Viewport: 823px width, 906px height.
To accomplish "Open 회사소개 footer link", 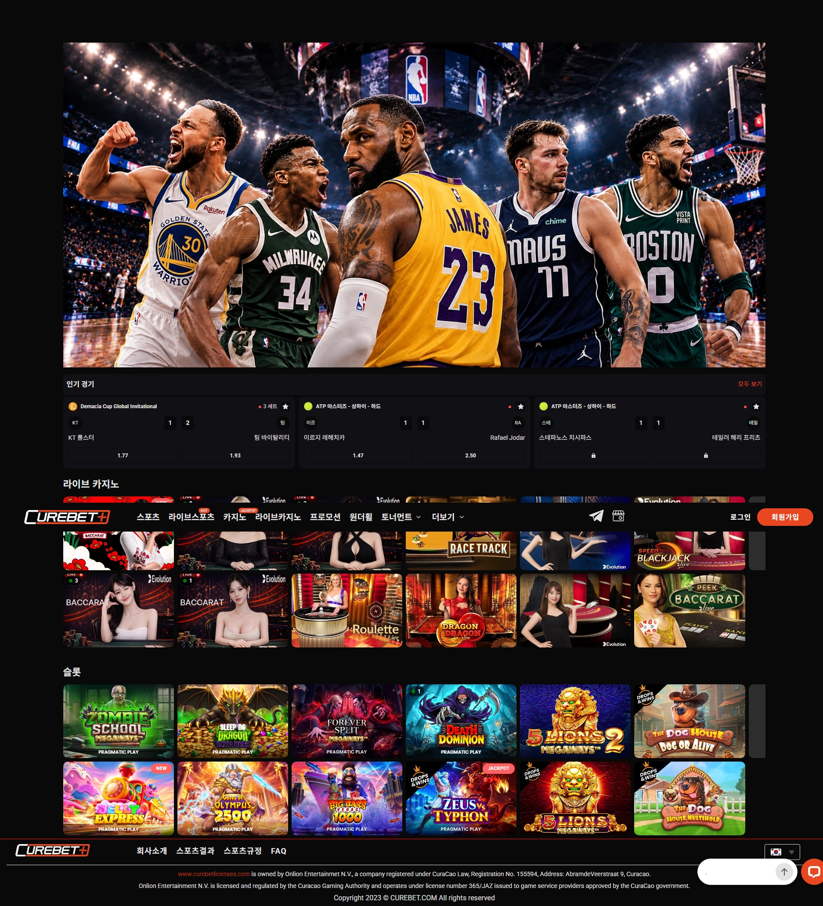I will pyautogui.click(x=152, y=851).
